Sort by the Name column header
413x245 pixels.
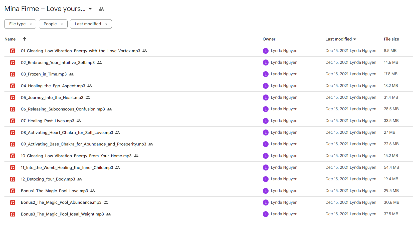tap(10, 39)
